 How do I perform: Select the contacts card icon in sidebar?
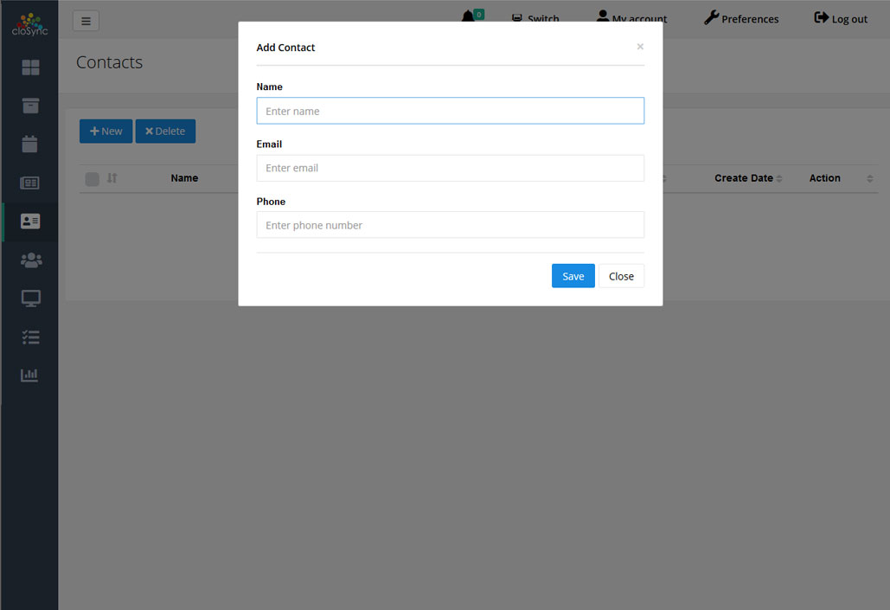coord(30,222)
